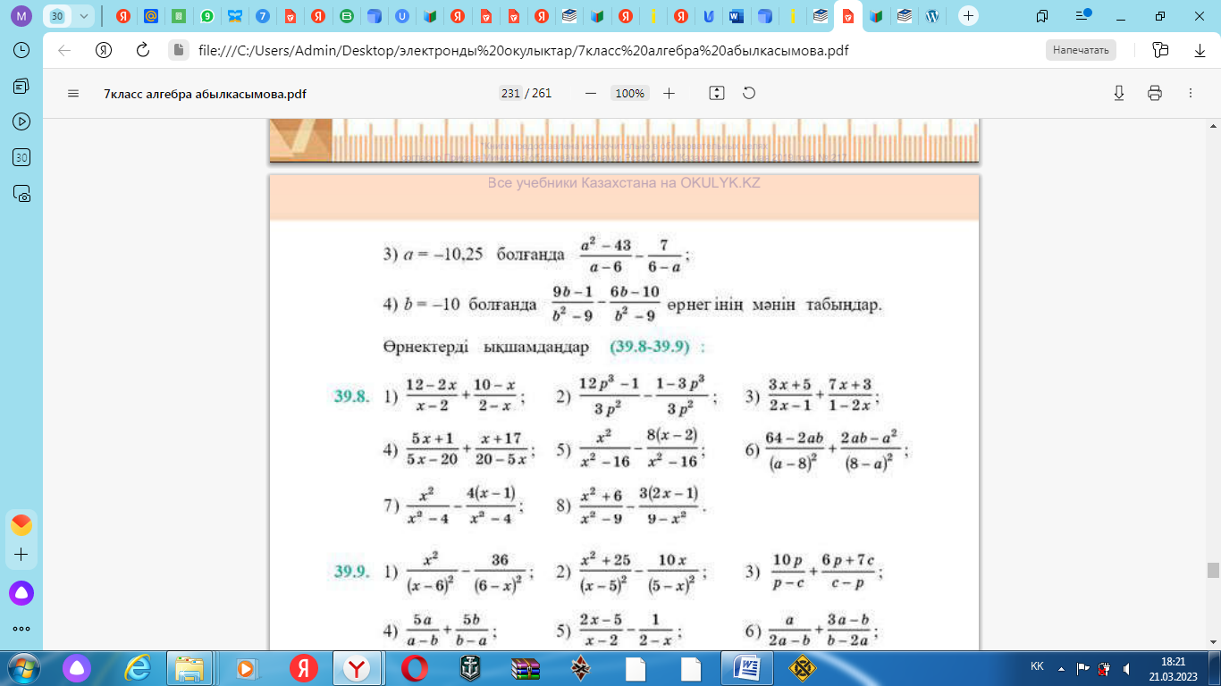Open Opera from the taskbar
1221x686 pixels.
414,667
